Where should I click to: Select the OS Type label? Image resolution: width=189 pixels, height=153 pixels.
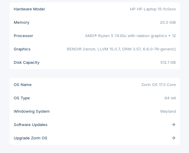coord(22,98)
